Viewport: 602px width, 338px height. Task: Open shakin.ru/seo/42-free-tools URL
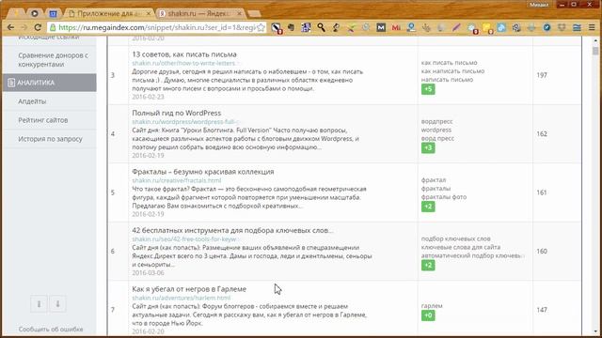pos(185,239)
